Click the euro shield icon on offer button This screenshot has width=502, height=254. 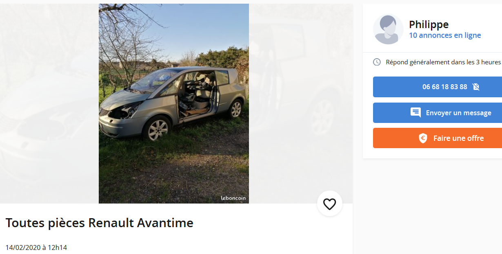[423, 138]
